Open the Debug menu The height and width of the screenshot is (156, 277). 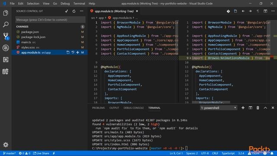click(65, 3)
